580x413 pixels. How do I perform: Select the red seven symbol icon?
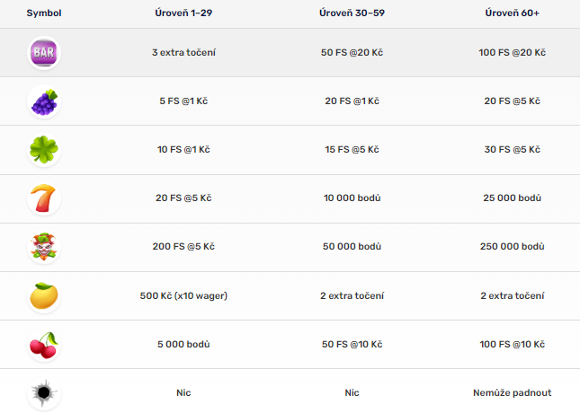[44, 198]
